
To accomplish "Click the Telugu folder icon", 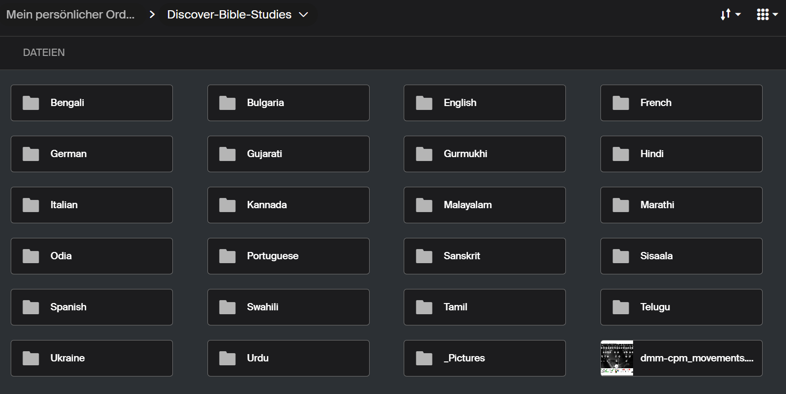I will click(x=621, y=307).
